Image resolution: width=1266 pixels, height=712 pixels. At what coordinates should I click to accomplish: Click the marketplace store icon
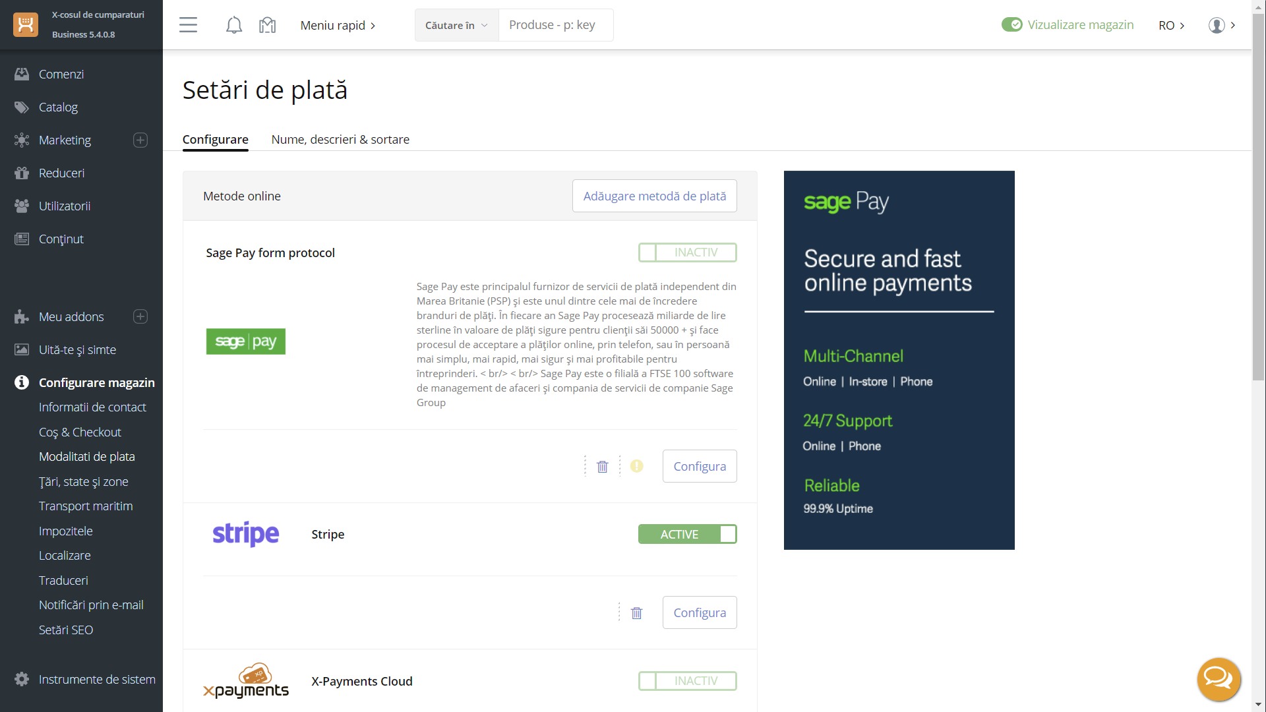267,25
